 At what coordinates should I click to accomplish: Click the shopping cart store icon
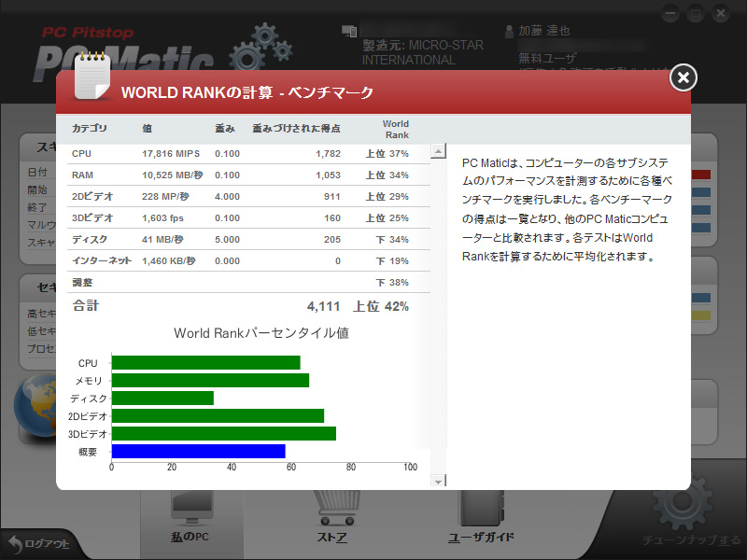(x=336, y=509)
